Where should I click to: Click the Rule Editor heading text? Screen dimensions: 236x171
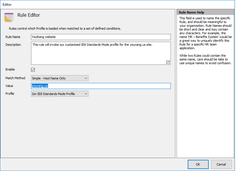click(29, 15)
